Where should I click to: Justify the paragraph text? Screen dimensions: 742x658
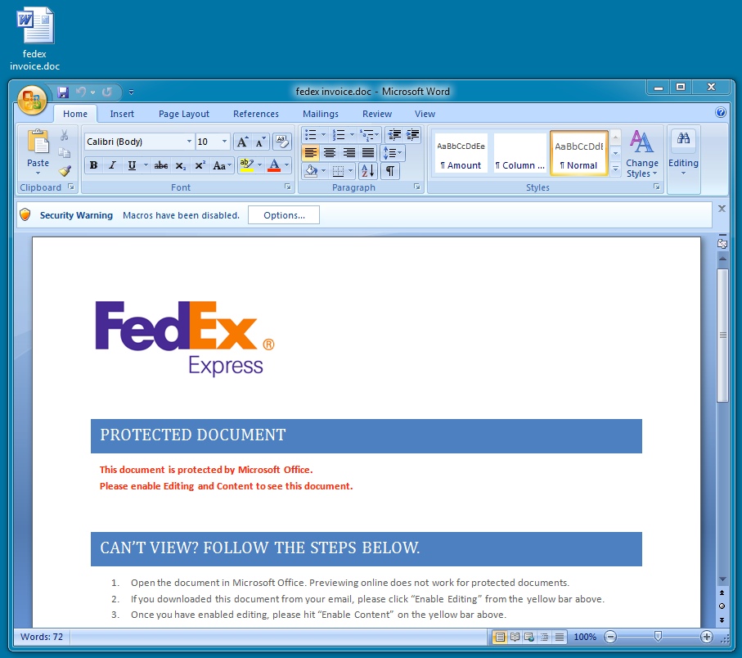(367, 153)
